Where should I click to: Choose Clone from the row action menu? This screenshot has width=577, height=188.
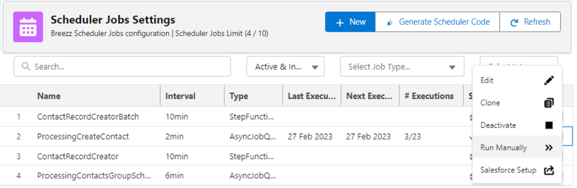tap(517, 103)
